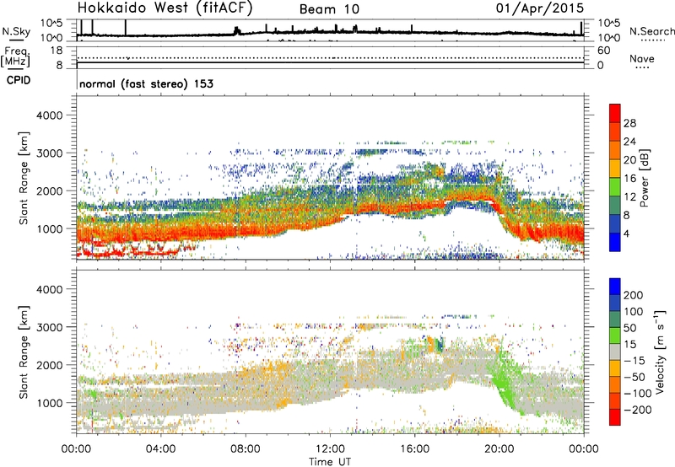Click power colorbar tick '4'
Viewport: 675px width, 467px height.
[x=626, y=233]
